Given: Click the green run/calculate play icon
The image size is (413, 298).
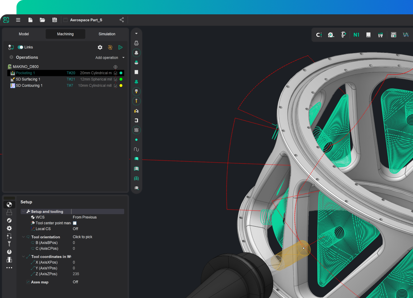Looking at the screenshot, I should 120,47.
